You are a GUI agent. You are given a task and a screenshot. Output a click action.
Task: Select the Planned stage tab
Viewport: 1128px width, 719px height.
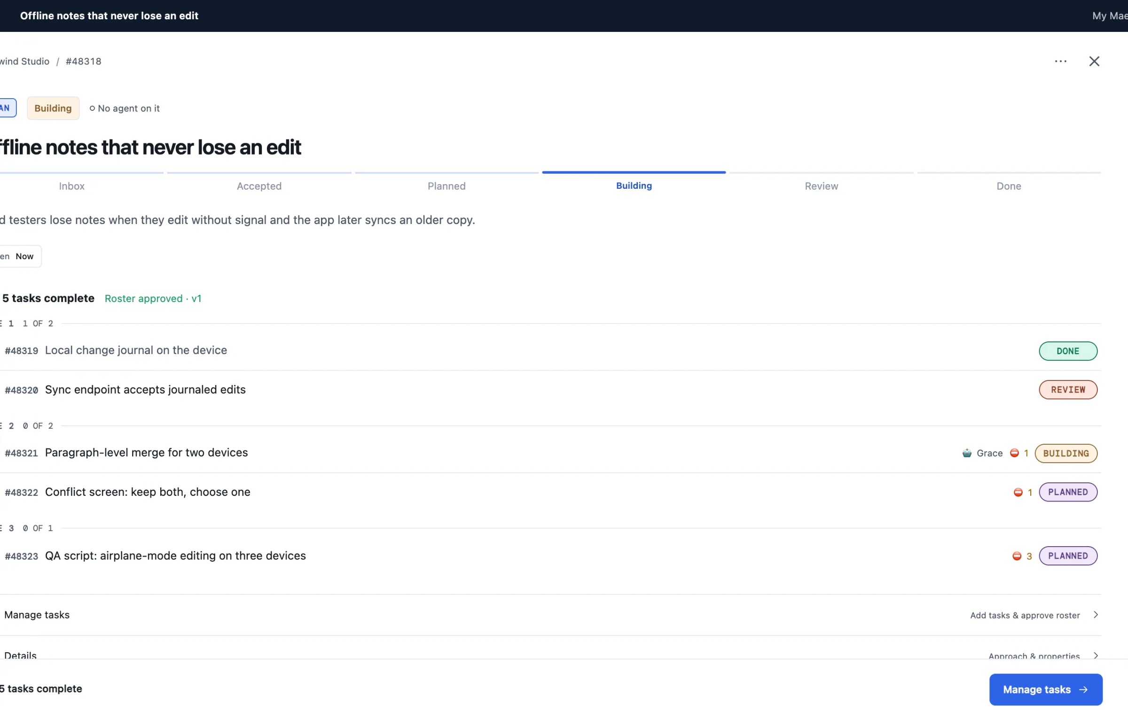point(446,186)
